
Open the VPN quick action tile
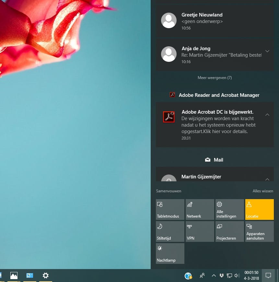point(200,231)
